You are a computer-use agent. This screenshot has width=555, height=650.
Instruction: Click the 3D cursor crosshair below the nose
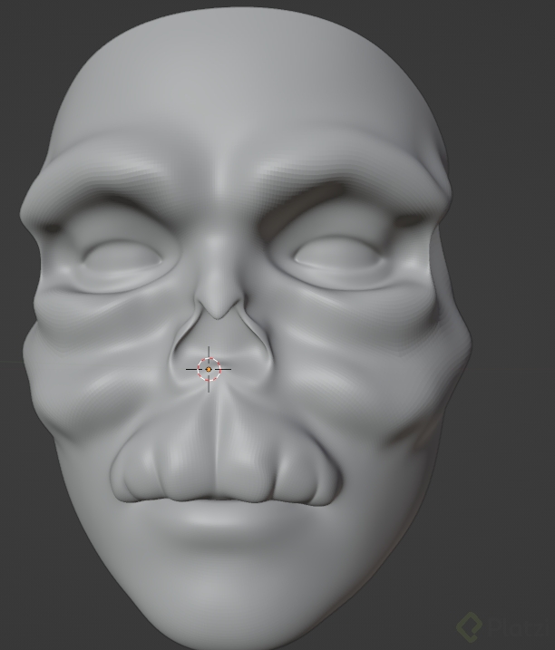209,369
